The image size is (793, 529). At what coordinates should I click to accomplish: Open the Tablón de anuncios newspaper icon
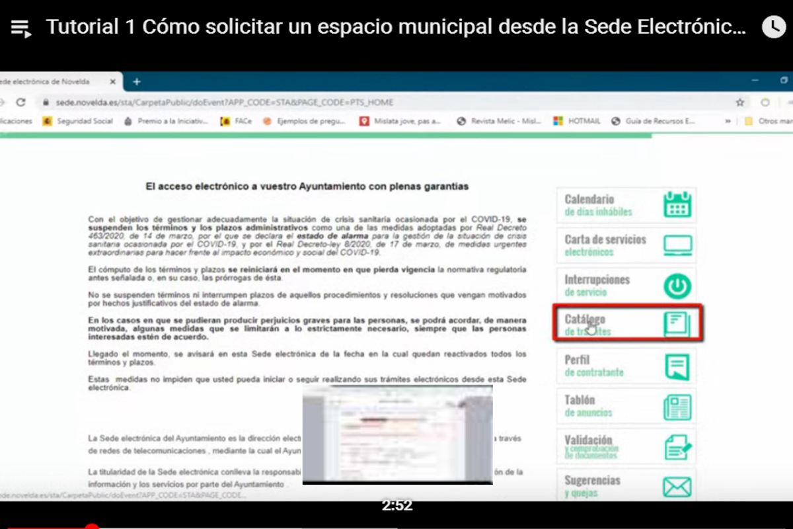tap(677, 407)
